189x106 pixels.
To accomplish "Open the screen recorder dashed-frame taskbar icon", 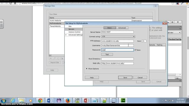I will click(x=114, y=100).
